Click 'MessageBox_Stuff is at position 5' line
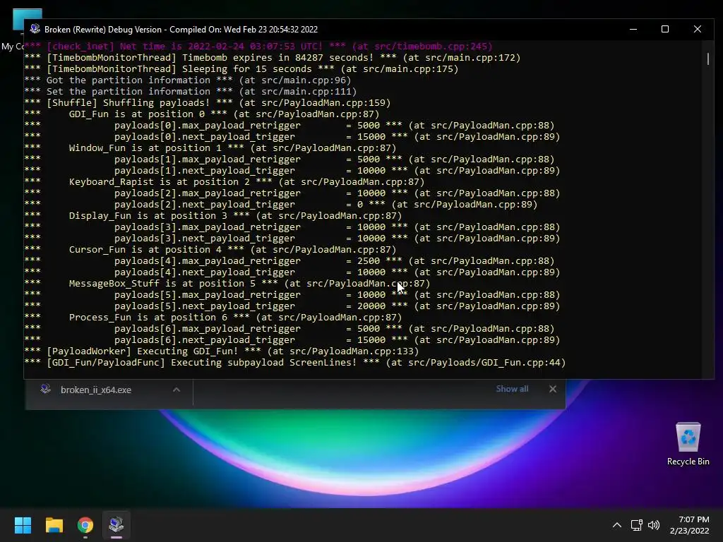The height and width of the screenshot is (542, 723). click(227, 284)
